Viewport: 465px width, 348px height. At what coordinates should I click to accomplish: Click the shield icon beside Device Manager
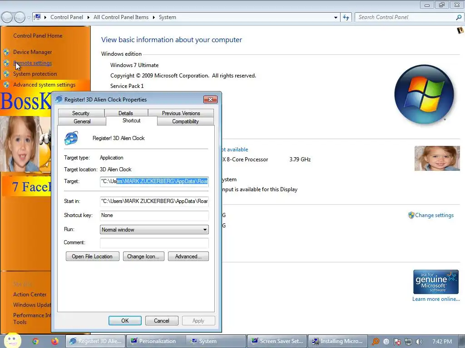(x=6, y=52)
